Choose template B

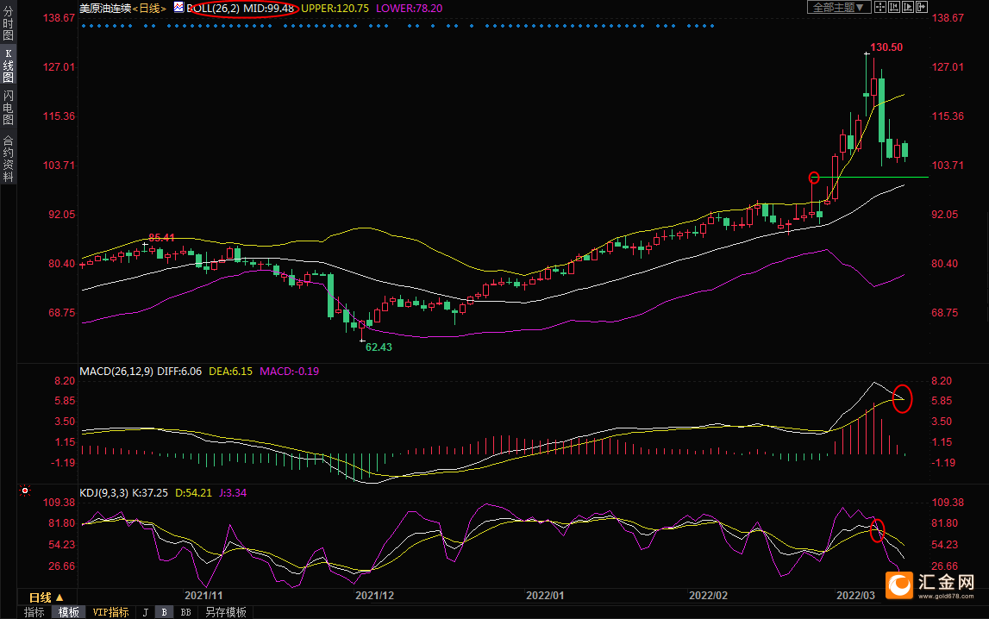164,612
